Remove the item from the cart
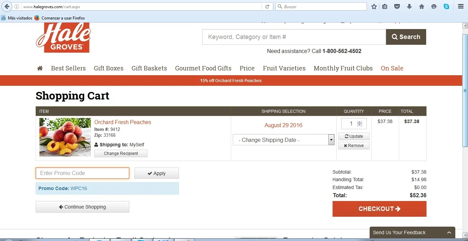 [x=354, y=146]
